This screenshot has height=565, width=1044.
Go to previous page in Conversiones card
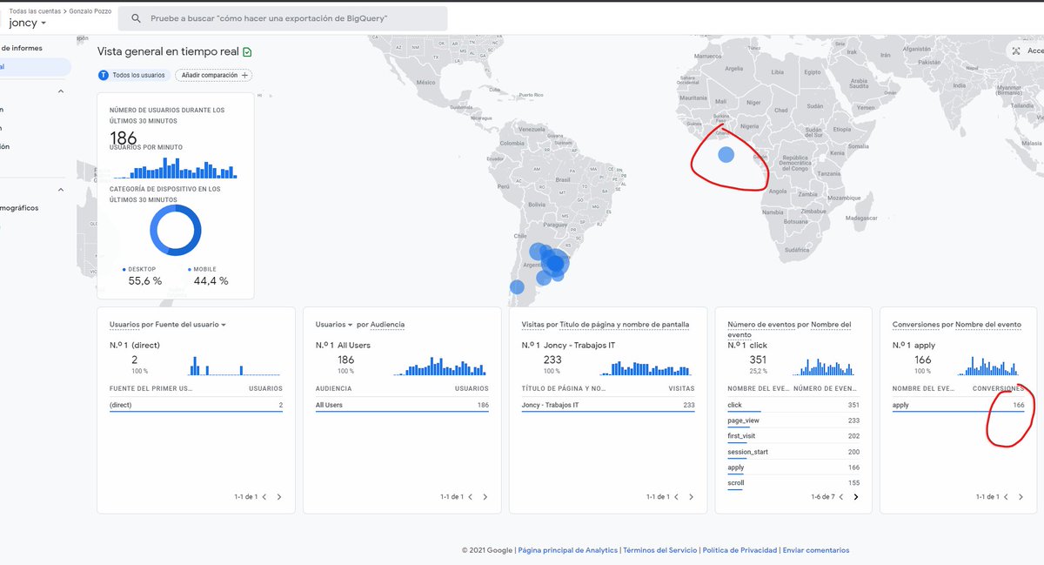(x=1007, y=497)
